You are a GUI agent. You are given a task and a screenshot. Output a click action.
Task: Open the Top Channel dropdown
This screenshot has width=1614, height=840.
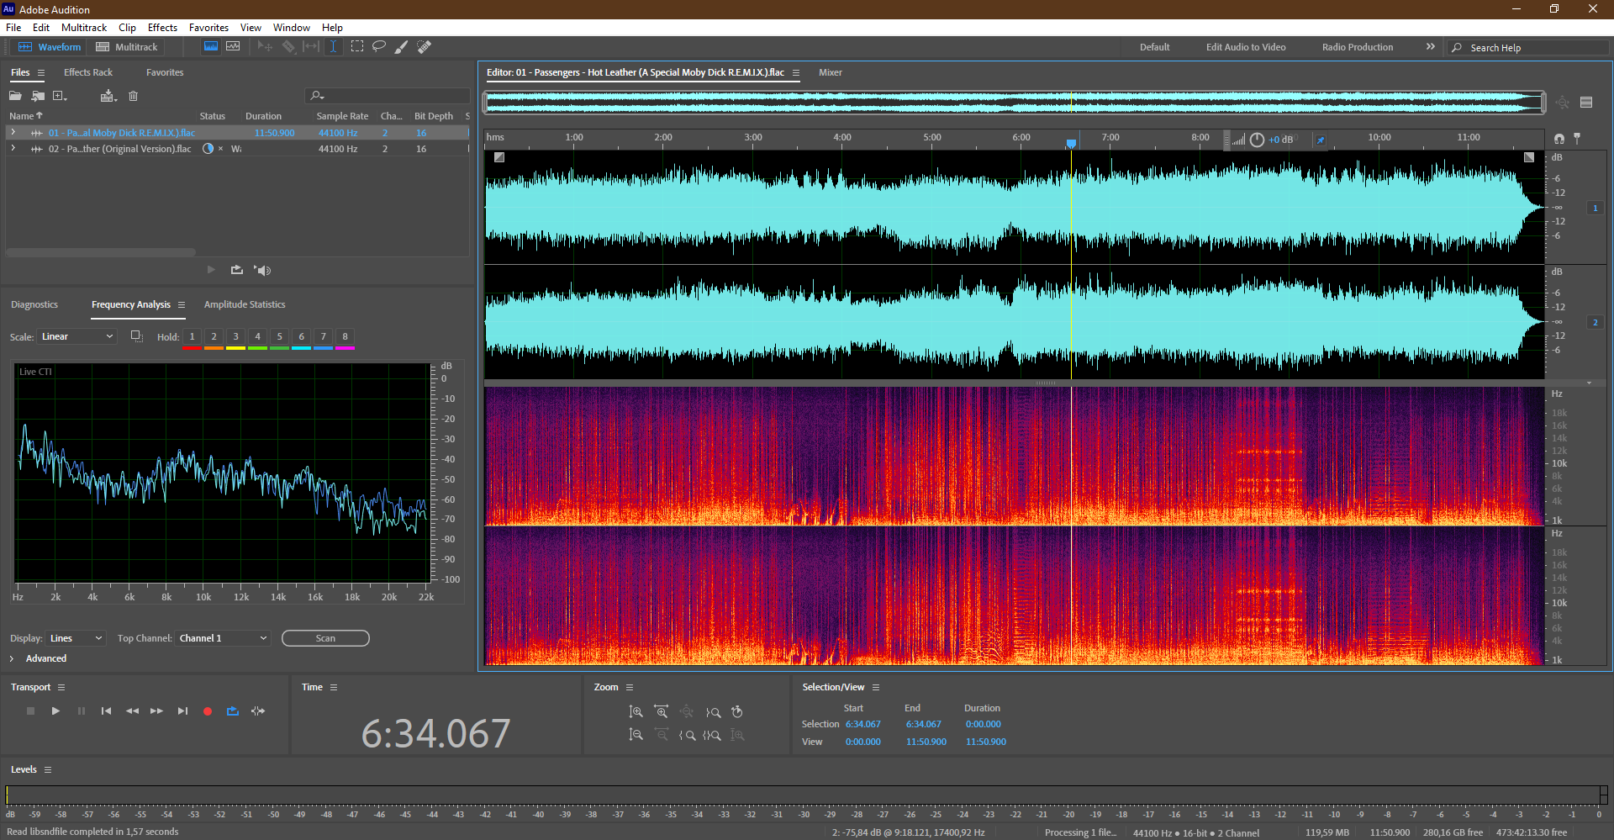[223, 638]
